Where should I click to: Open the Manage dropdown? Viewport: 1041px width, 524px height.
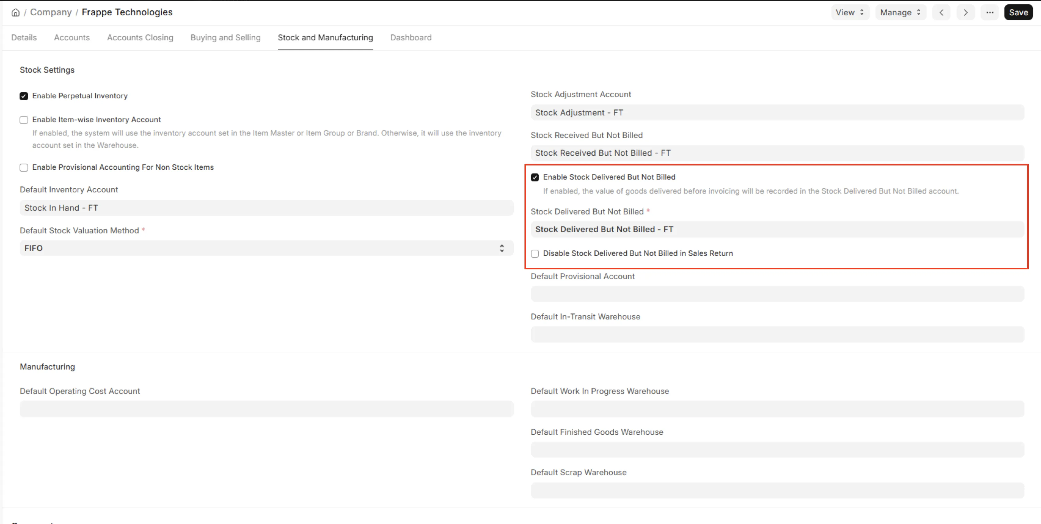[901, 13]
